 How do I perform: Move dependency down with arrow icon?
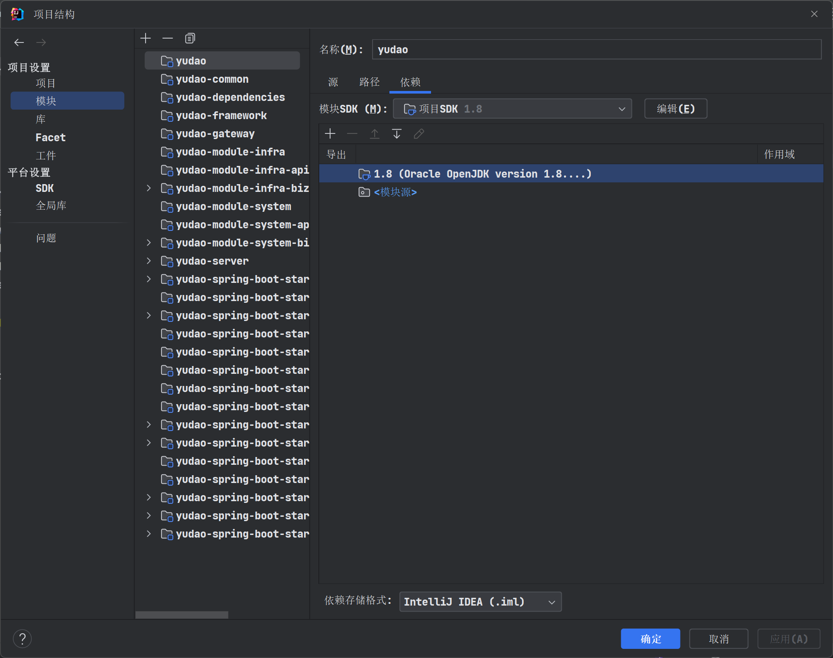click(396, 134)
